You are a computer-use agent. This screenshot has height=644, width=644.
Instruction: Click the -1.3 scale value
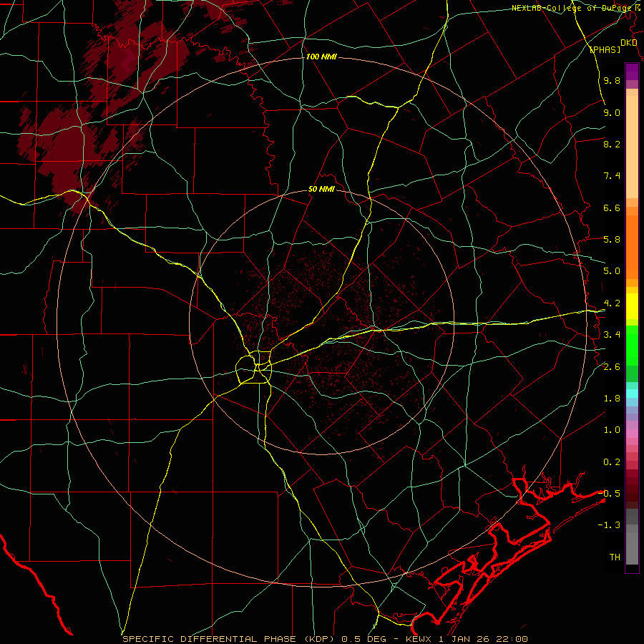pos(609,525)
